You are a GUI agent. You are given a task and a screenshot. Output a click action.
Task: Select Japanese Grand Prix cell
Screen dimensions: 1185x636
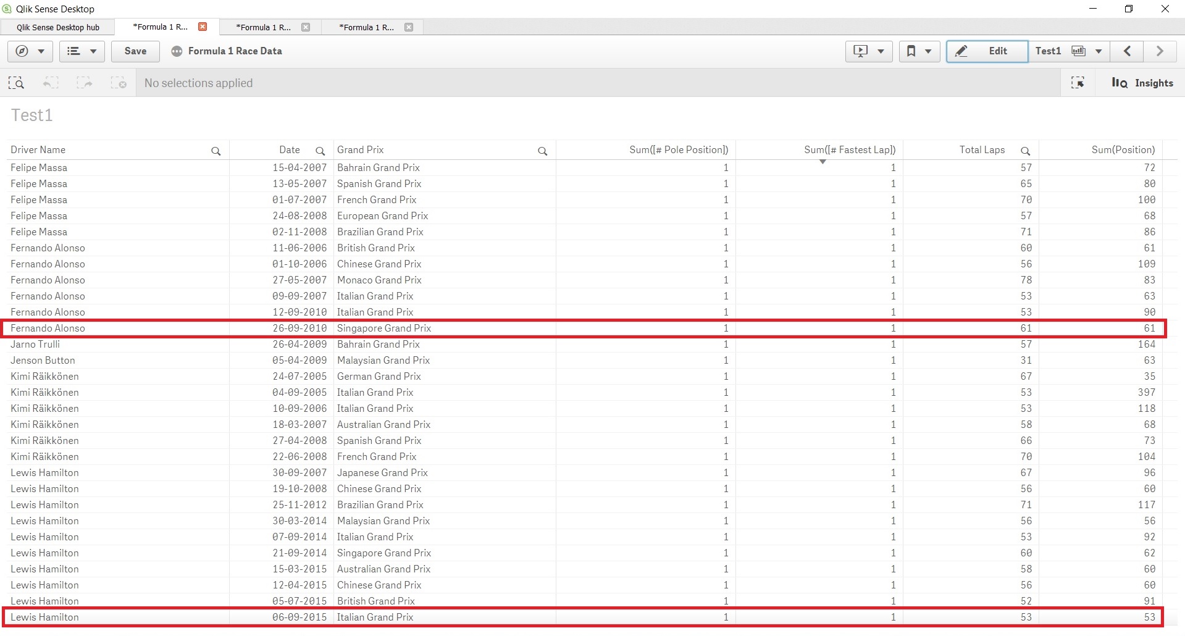tap(445, 473)
